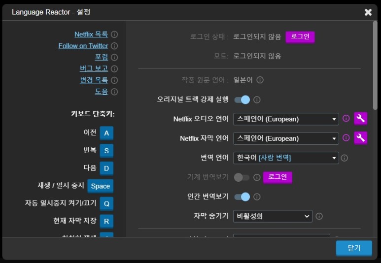Open wrench settings for Netflix 오디오 언어
381x263 pixels.
(360, 119)
